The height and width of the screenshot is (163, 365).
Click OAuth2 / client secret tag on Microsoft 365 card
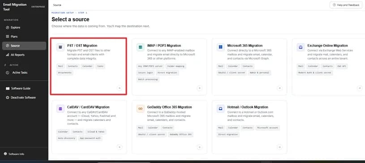tap(232, 73)
